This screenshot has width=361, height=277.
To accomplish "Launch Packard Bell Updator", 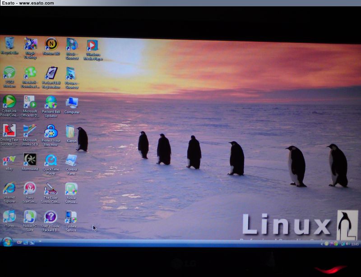I will [51, 107].
